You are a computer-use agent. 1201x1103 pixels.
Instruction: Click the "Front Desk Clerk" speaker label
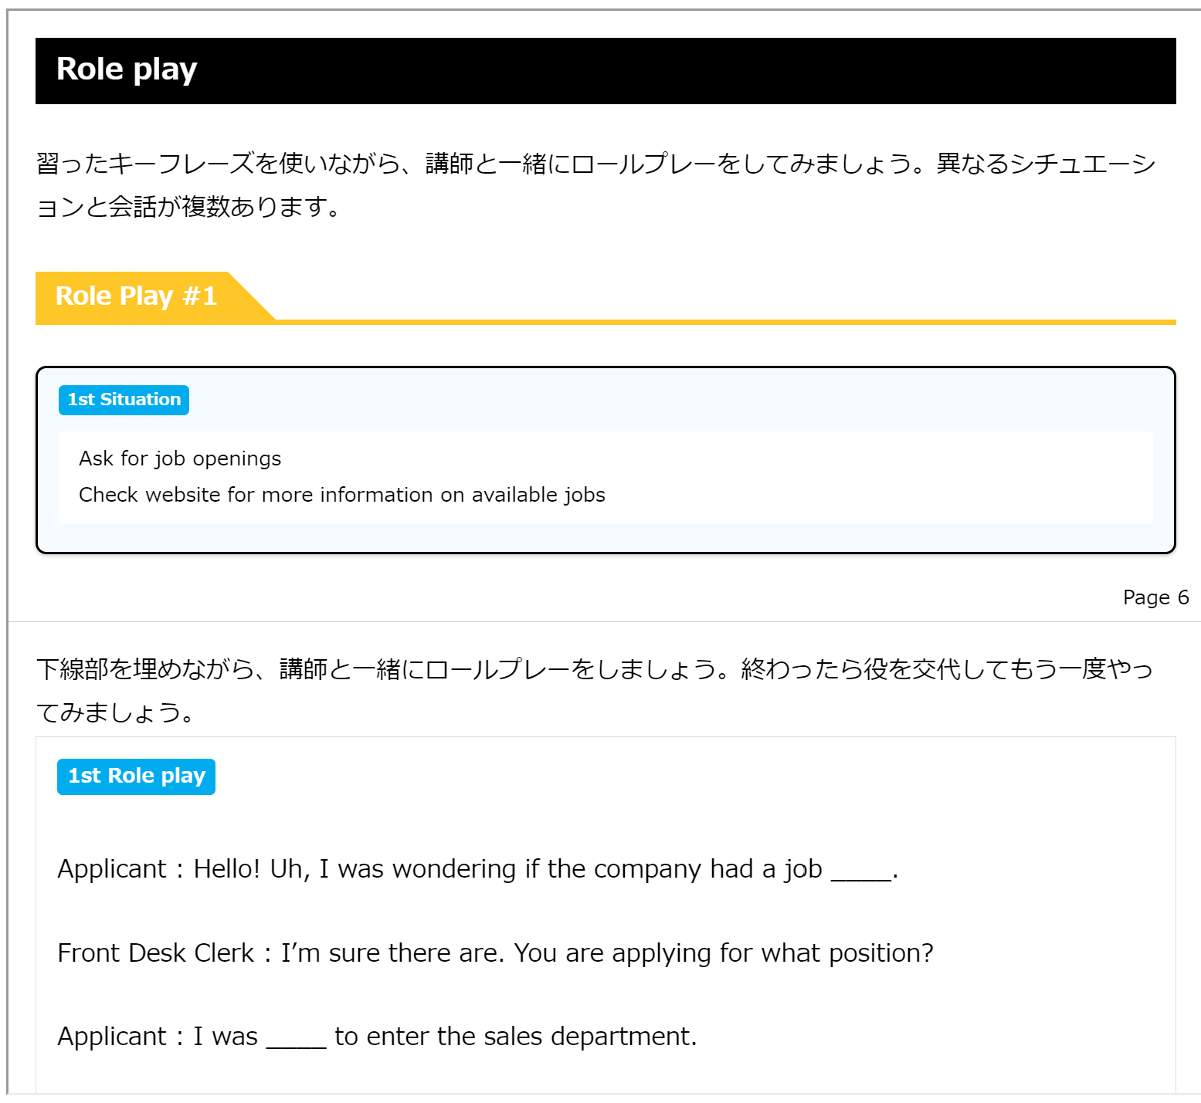pyautogui.click(x=155, y=953)
